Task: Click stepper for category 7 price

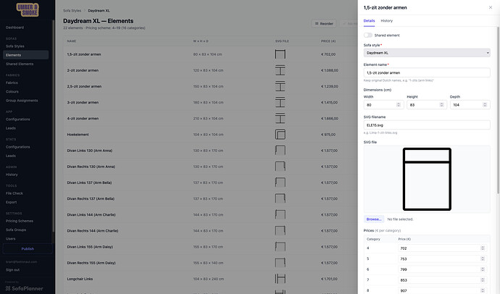Action: coord(483,280)
